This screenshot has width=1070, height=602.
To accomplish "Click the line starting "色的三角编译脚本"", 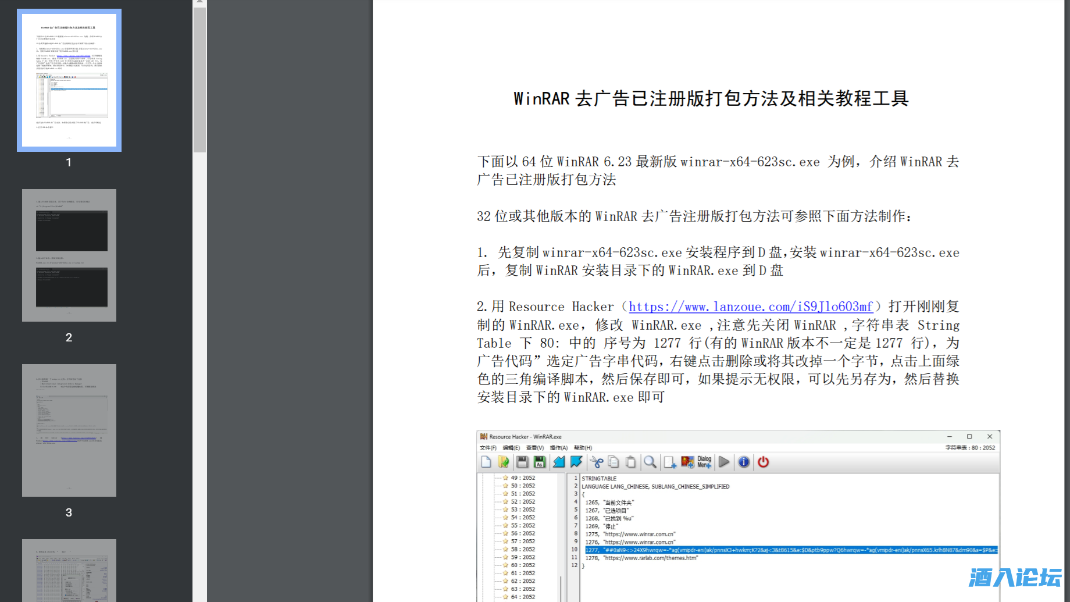I will (x=718, y=379).
